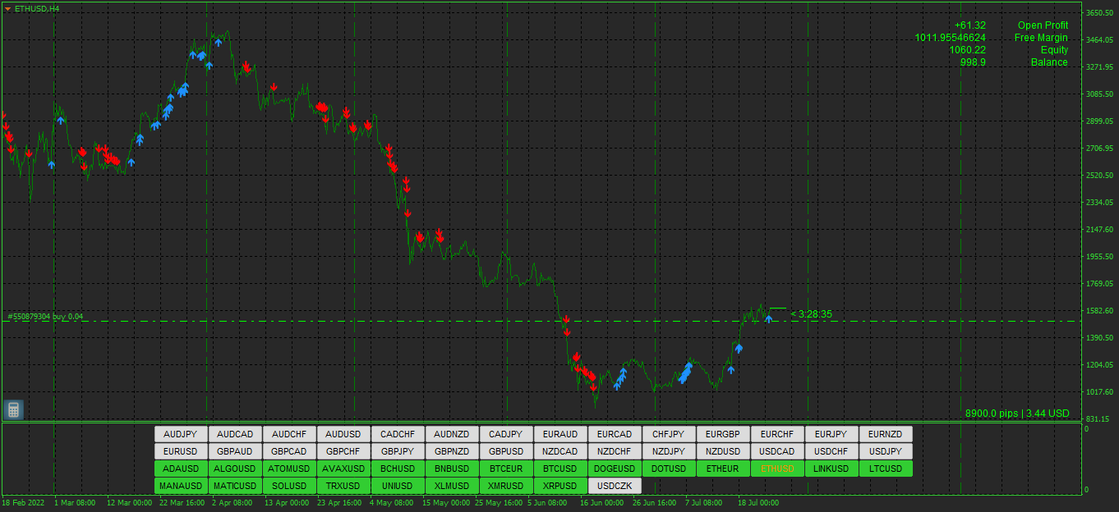Select the NZDCHF button
Viewport: 1119px width, 512px height.
click(614, 451)
